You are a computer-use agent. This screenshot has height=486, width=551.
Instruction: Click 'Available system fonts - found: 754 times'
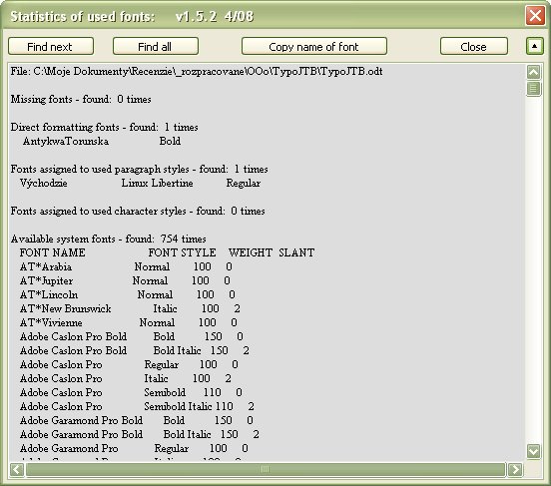pos(108,239)
